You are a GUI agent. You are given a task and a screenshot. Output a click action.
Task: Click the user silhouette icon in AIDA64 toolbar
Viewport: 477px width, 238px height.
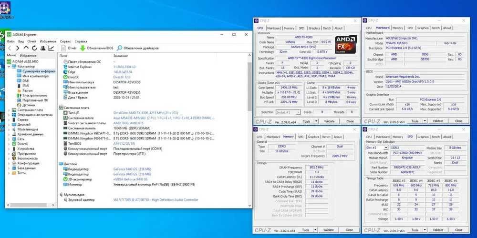click(43, 48)
